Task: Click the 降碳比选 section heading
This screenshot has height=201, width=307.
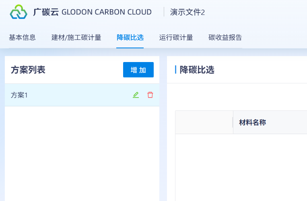Action: point(197,70)
